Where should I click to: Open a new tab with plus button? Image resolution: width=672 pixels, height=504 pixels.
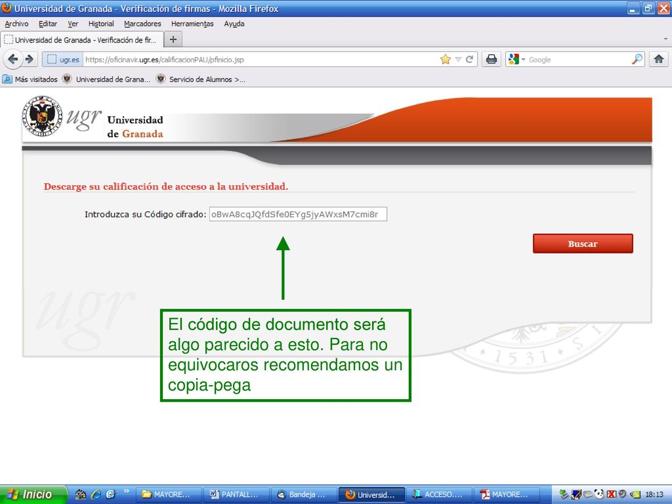pyautogui.click(x=173, y=39)
